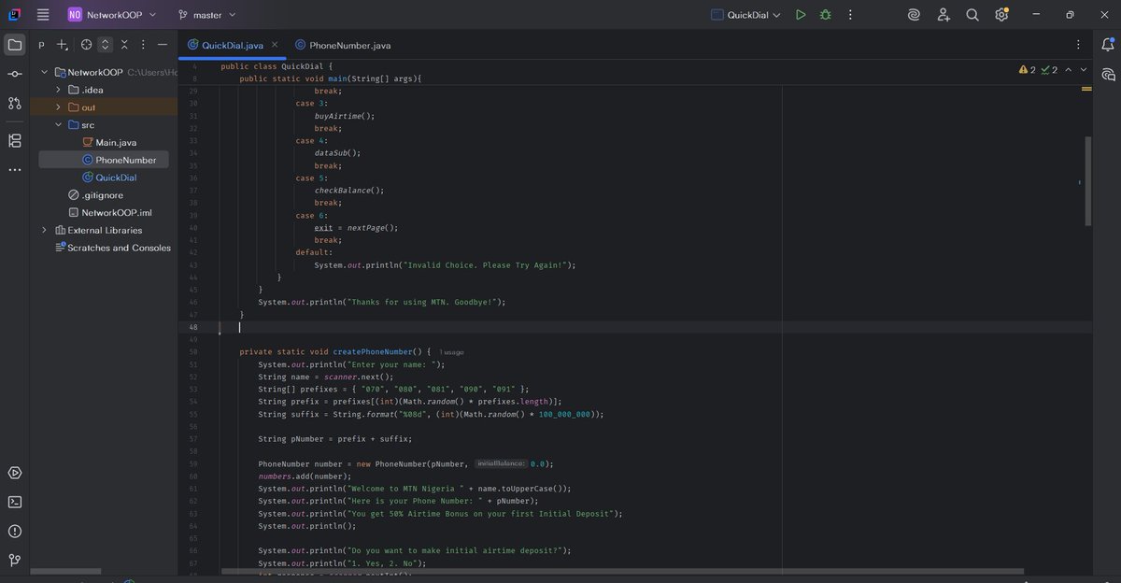Open the hamburger main menu
The width and height of the screenshot is (1121, 583).
[43, 15]
